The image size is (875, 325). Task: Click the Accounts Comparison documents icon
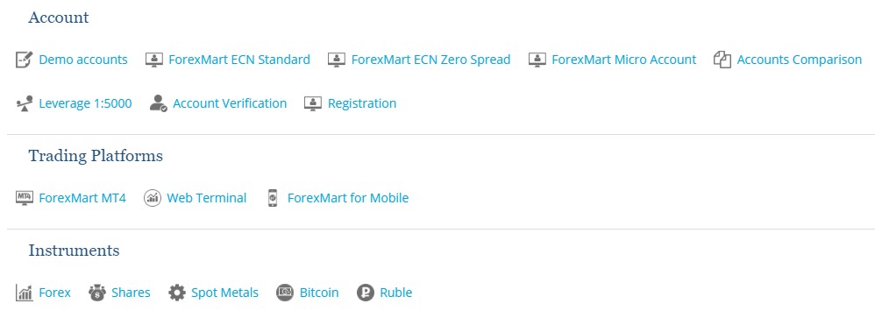pos(722,60)
